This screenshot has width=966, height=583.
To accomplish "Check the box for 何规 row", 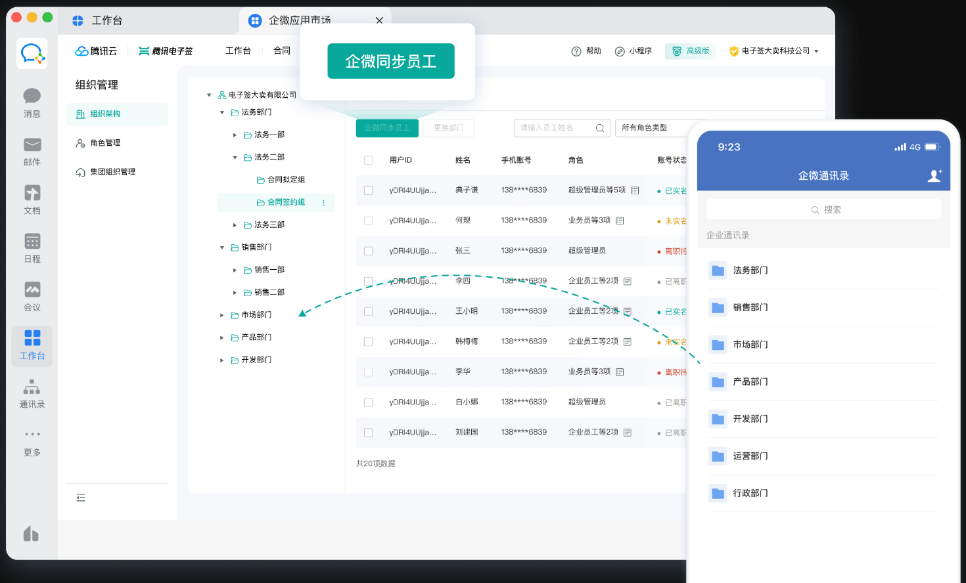I will (x=369, y=221).
